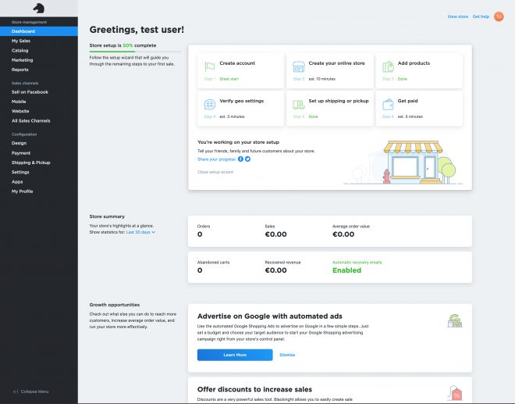
Task: Open Payment configuration
Action: pos(21,153)
